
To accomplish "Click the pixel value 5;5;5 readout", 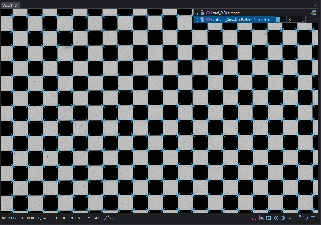I will tap(113, 218).
